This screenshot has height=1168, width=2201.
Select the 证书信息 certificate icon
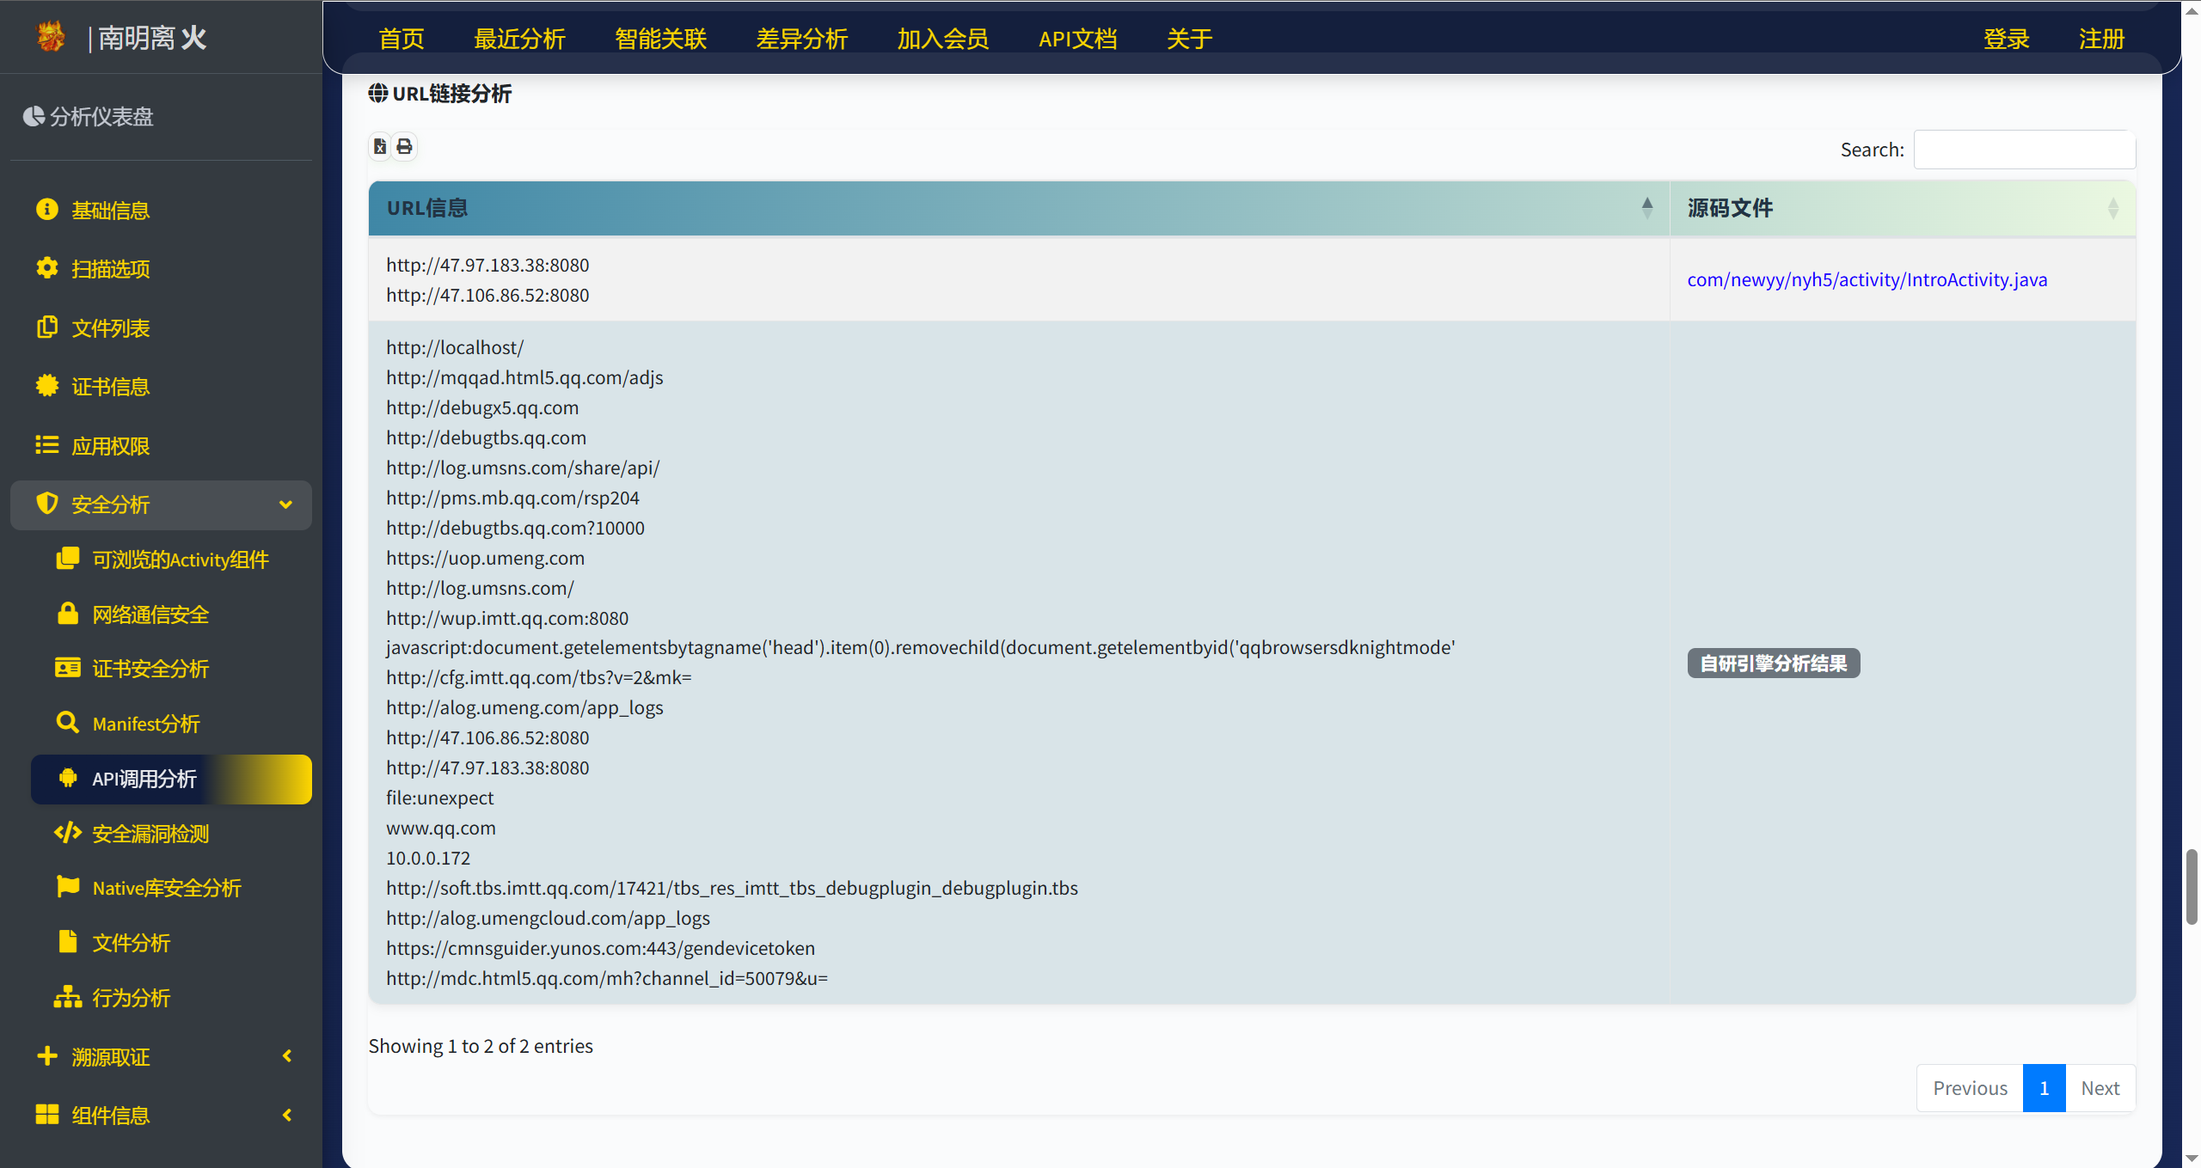pyautogui.click(x=47, y=386)
